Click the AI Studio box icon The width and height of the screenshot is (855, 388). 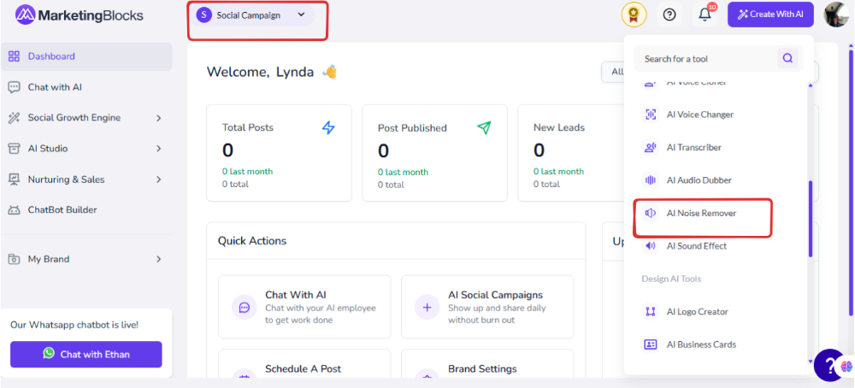tap(15, 148)
